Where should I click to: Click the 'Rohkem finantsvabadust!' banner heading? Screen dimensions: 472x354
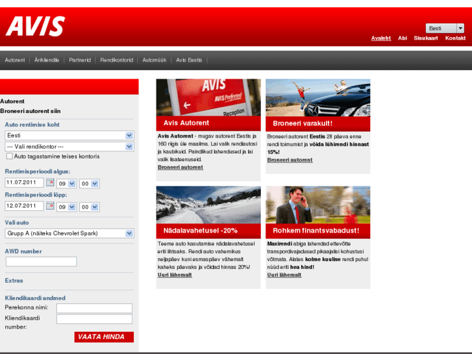pos(318,231)
